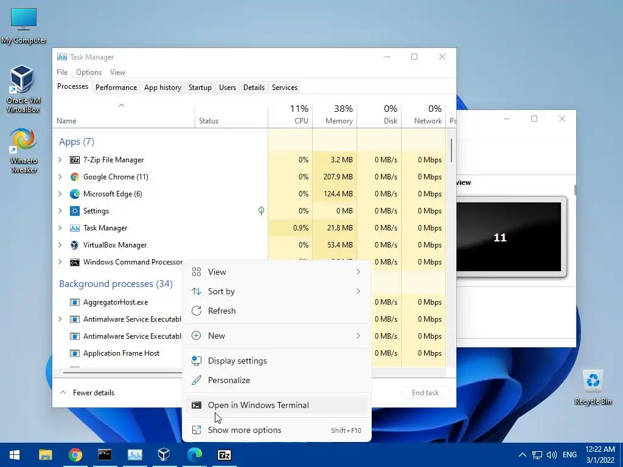Sort processes by Memory column header

coord(335,114)
